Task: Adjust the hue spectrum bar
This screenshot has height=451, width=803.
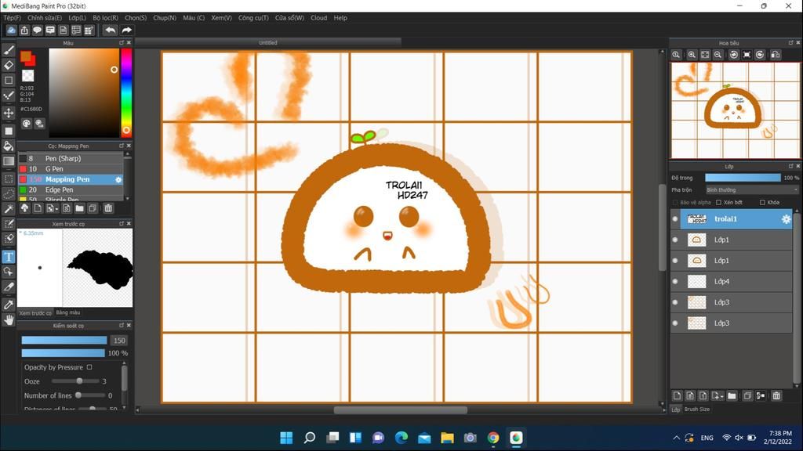Action: pyautogui.click(x=126, y=92)
